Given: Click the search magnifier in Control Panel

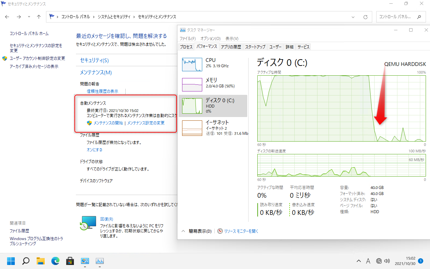Looking at the screenshot, I should click(x=419, y=17).
